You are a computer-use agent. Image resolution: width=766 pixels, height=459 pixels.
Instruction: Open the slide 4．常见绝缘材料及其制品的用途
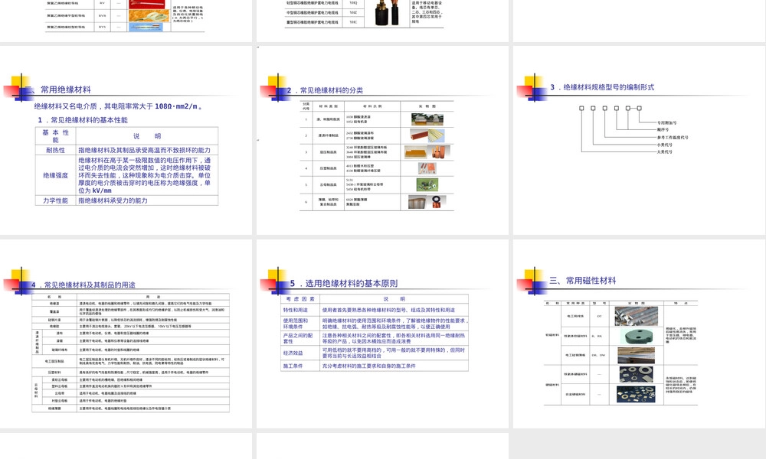point(126,334)
